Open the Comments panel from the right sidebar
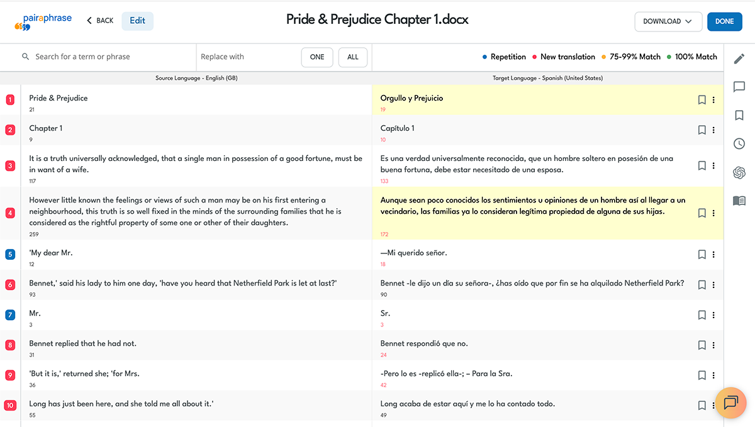Screen dimensions: 755x427 739,87
